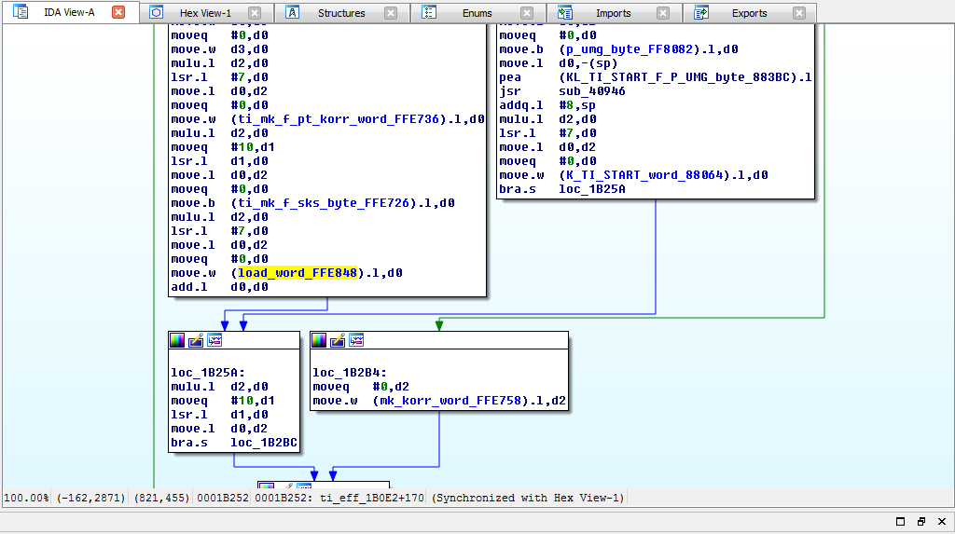Click the 100.00% zoom status field

tap(26, 498)
